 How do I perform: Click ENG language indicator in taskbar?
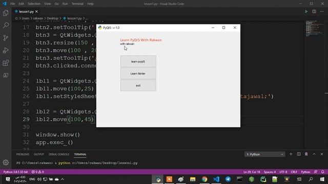coord(32,179)
